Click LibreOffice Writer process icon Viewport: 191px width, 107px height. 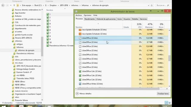pyautogui.click(x=80, y=84)
